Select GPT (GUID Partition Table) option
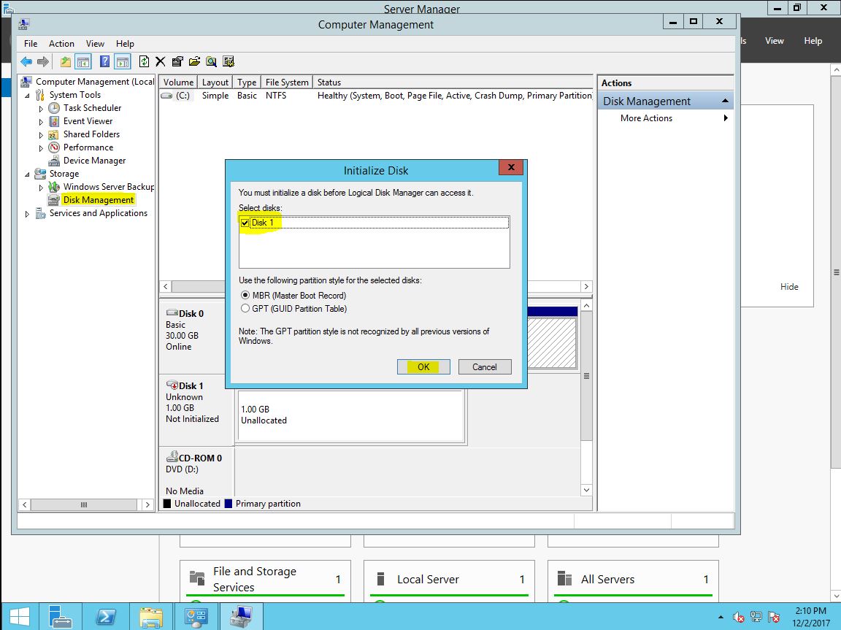This screenshot has width=841, height=630. coord(245,309)
